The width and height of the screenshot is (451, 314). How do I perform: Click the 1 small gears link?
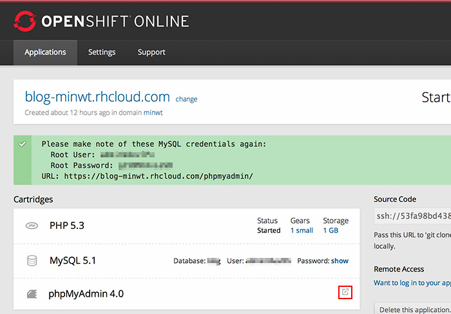302,231
